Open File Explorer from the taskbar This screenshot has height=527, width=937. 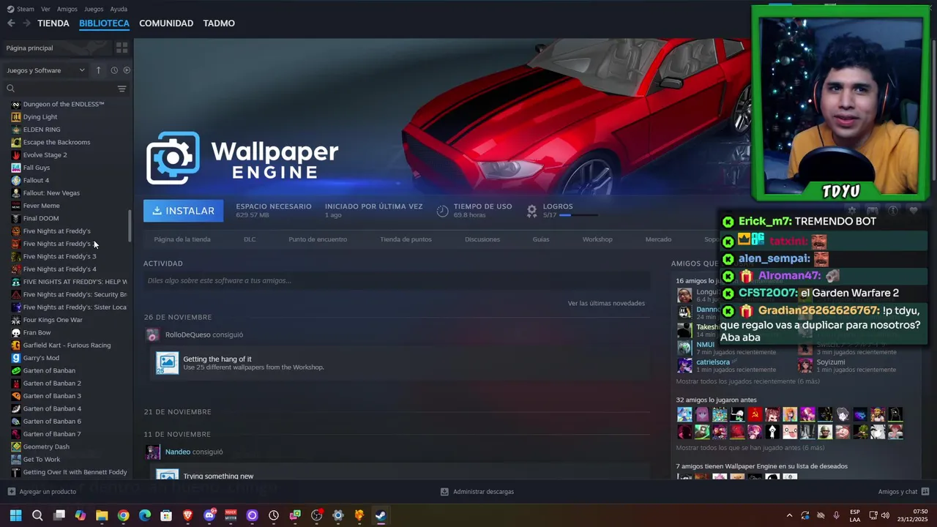point(102,515)
